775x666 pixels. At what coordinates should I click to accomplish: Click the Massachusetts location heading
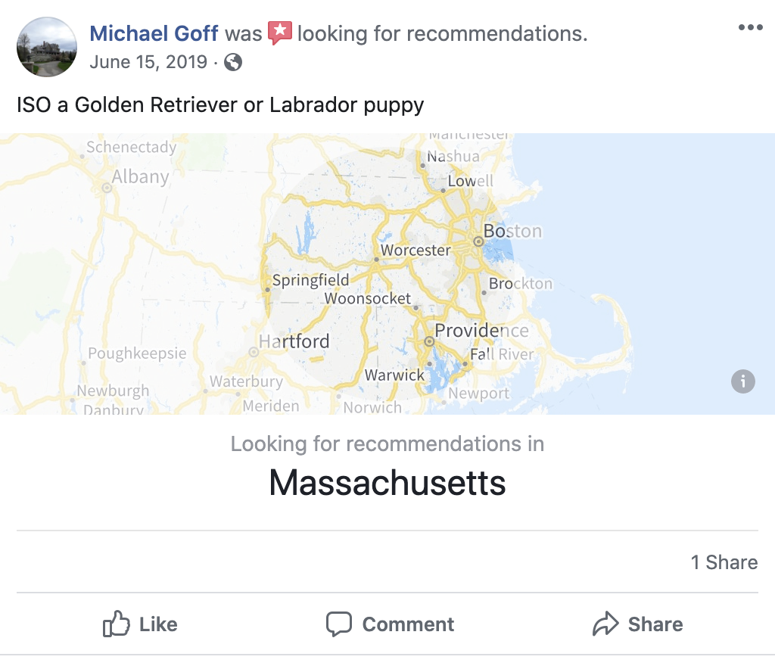(x=387, y=482)
